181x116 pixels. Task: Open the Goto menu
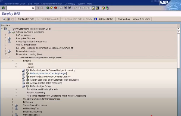pos(36,4)
